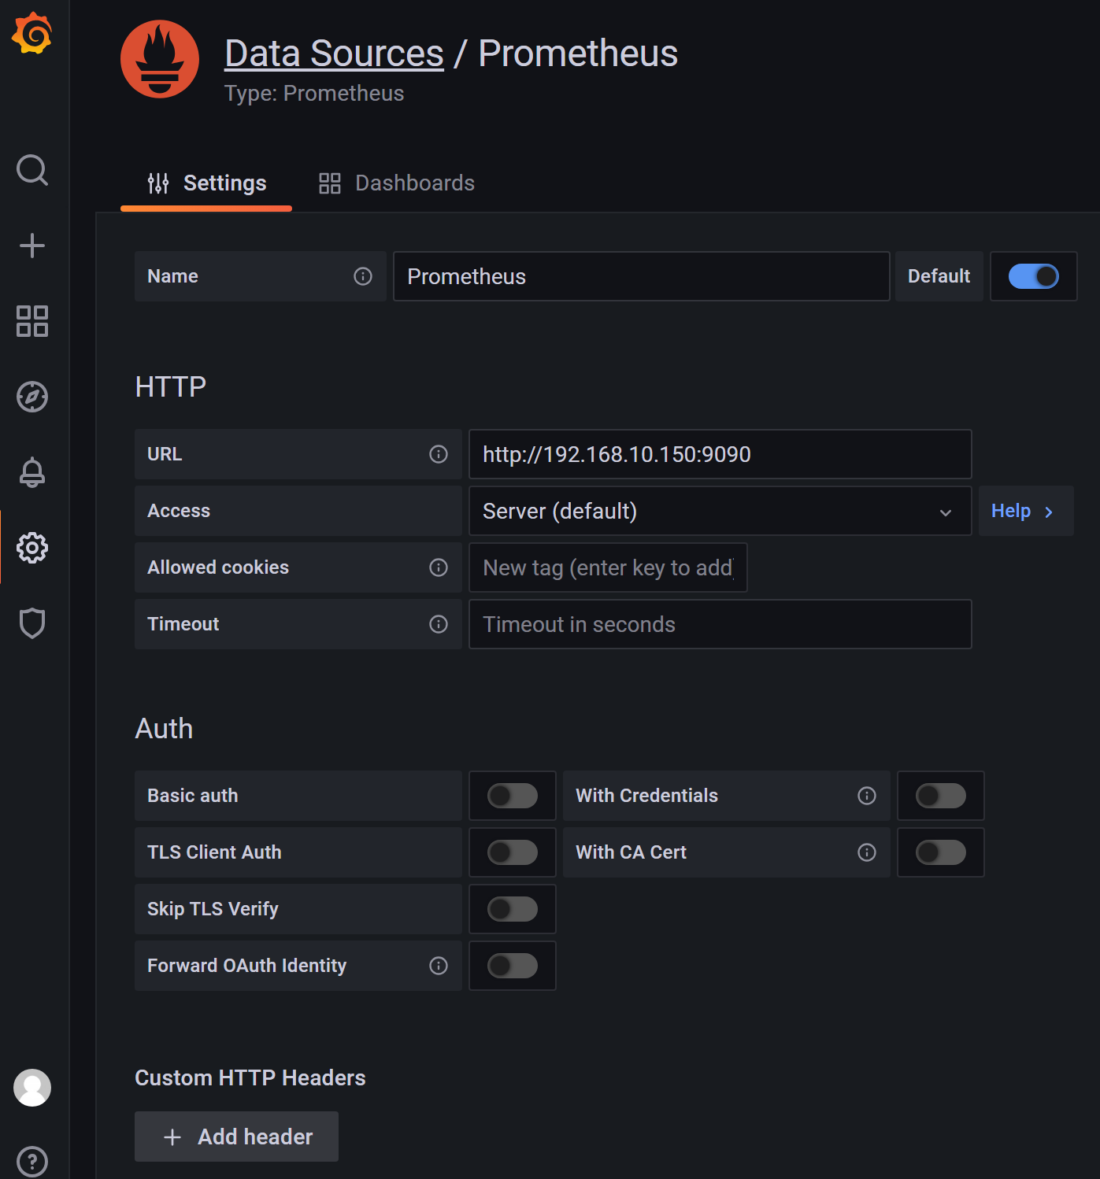Click the info icon next to URL

439,454
